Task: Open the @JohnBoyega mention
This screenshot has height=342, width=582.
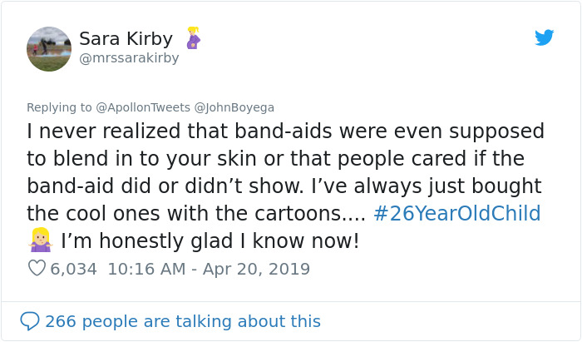Action: pos(234,107)
